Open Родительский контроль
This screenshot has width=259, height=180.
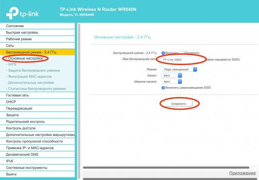point(37,122)
